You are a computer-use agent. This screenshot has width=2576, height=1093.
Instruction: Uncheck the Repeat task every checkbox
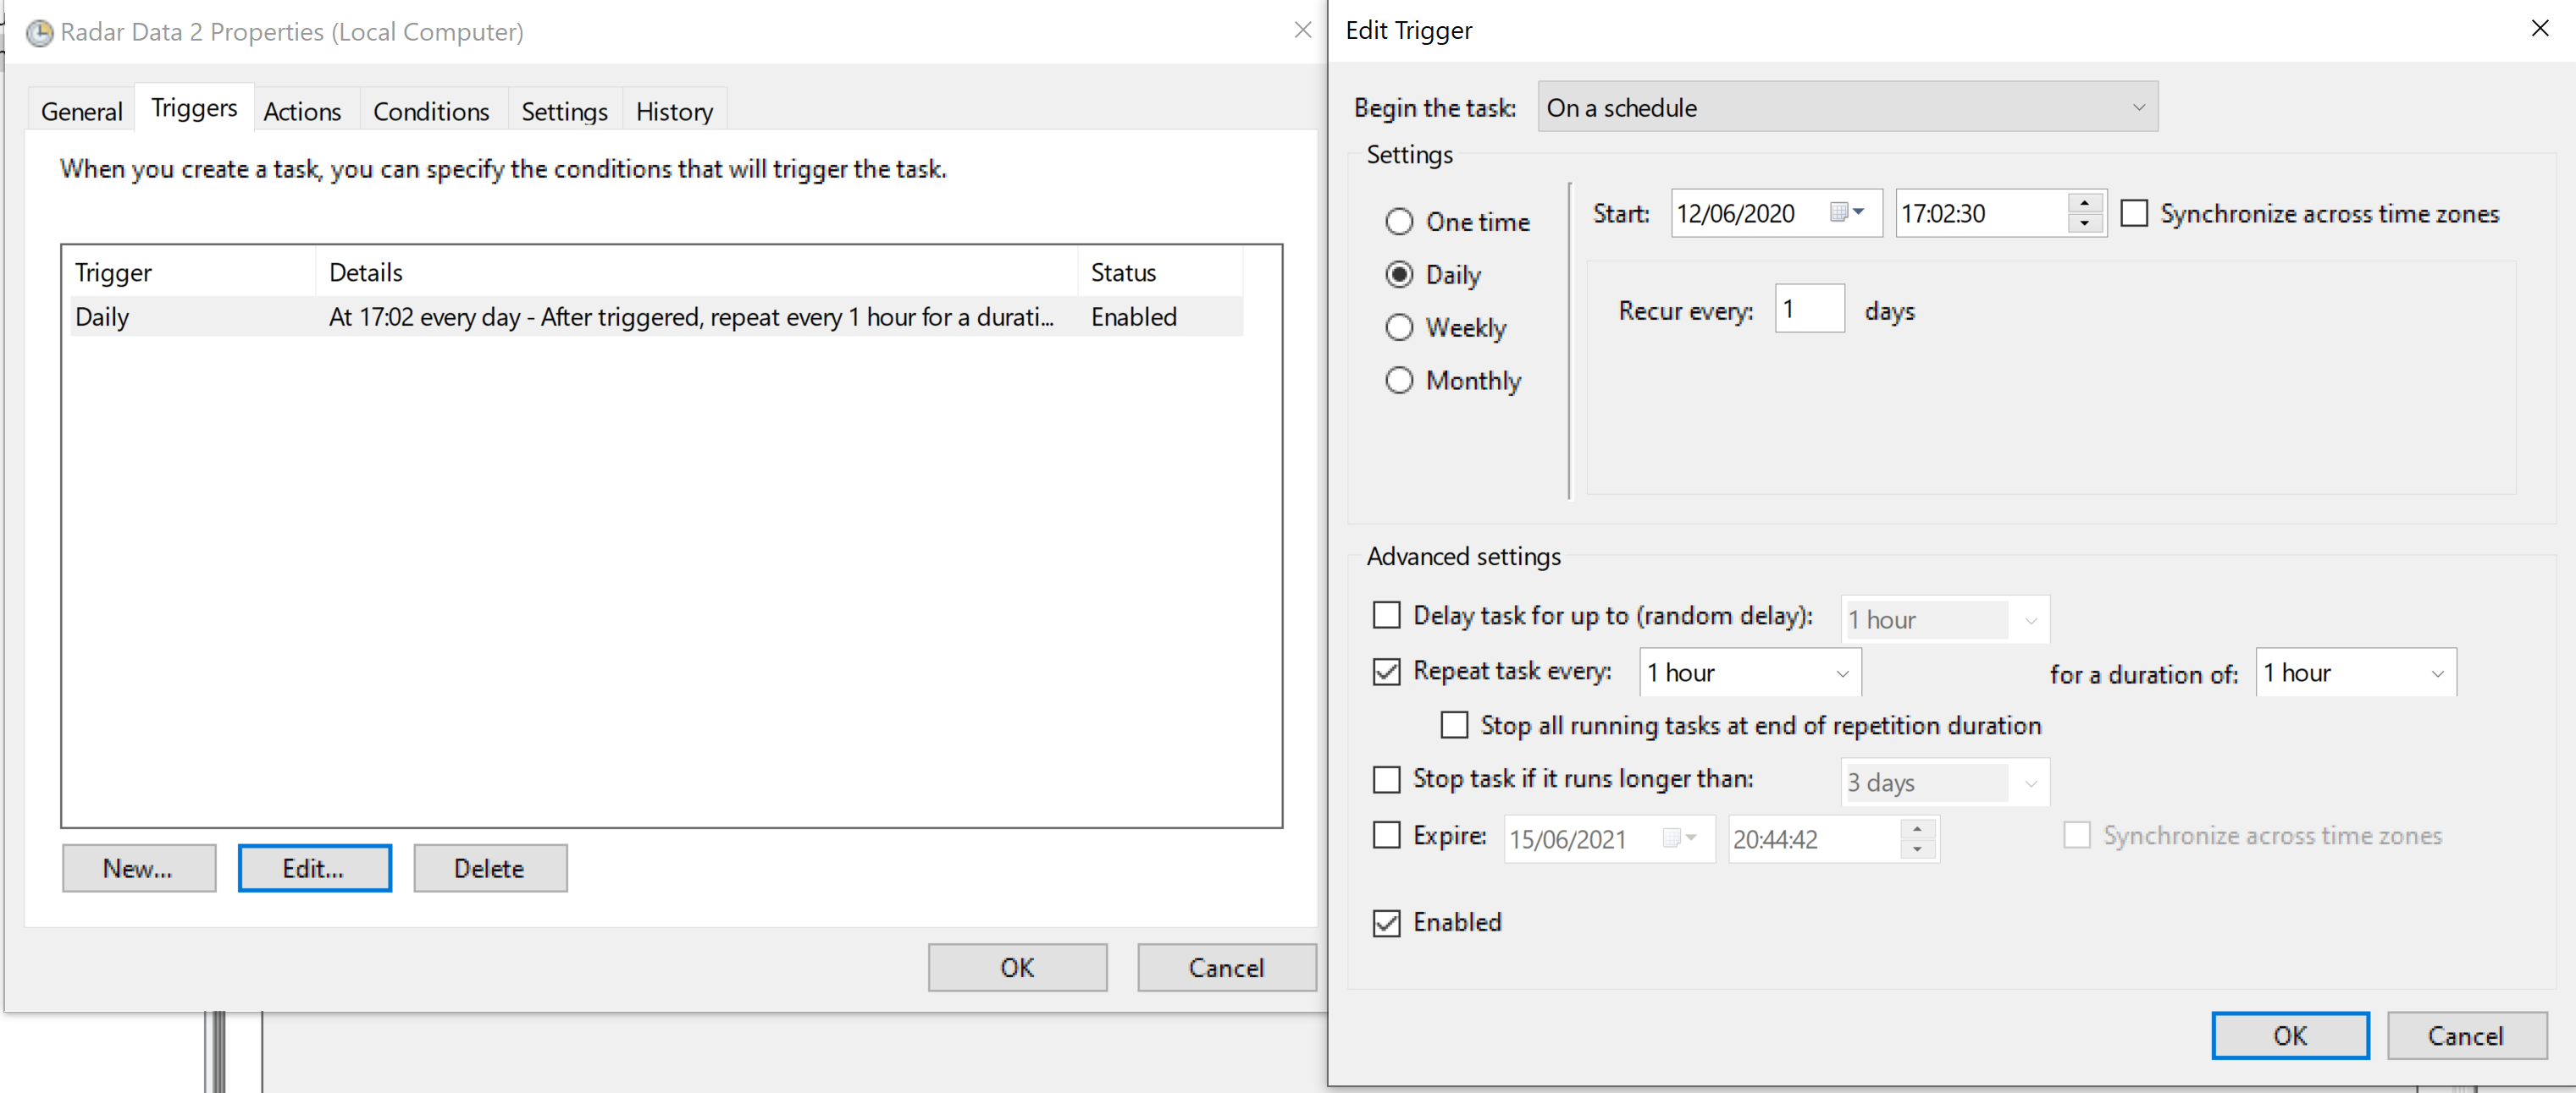[1386, 672]
